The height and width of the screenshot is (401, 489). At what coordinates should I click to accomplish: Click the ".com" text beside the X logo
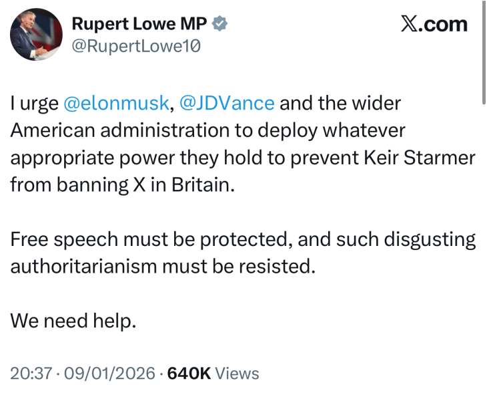[443, 24]
